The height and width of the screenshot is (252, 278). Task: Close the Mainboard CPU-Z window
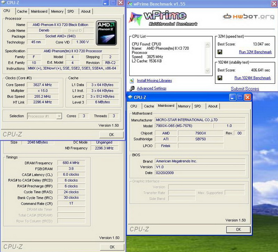click(247, 97)
